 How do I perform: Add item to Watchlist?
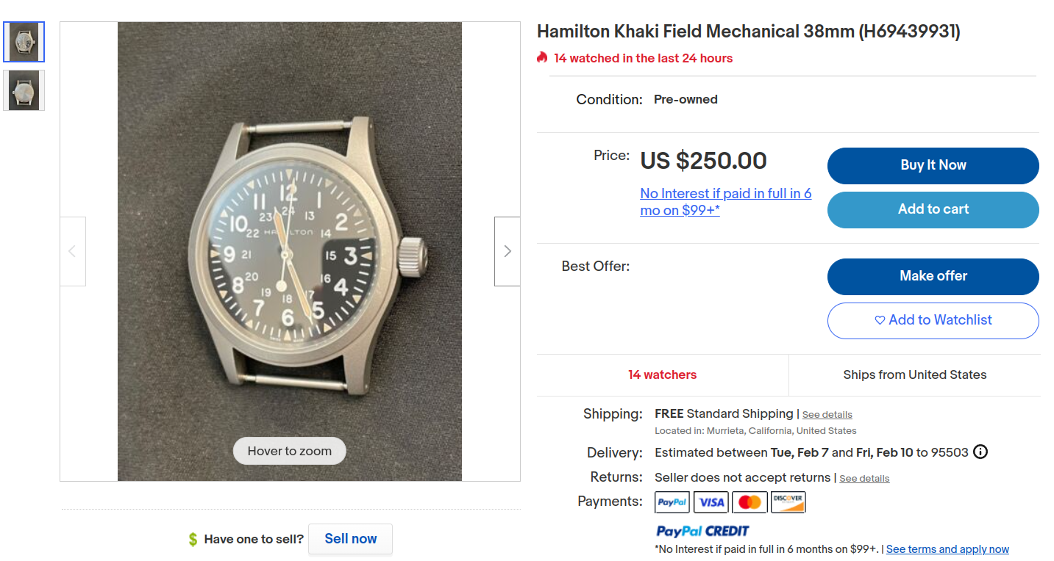933,320
